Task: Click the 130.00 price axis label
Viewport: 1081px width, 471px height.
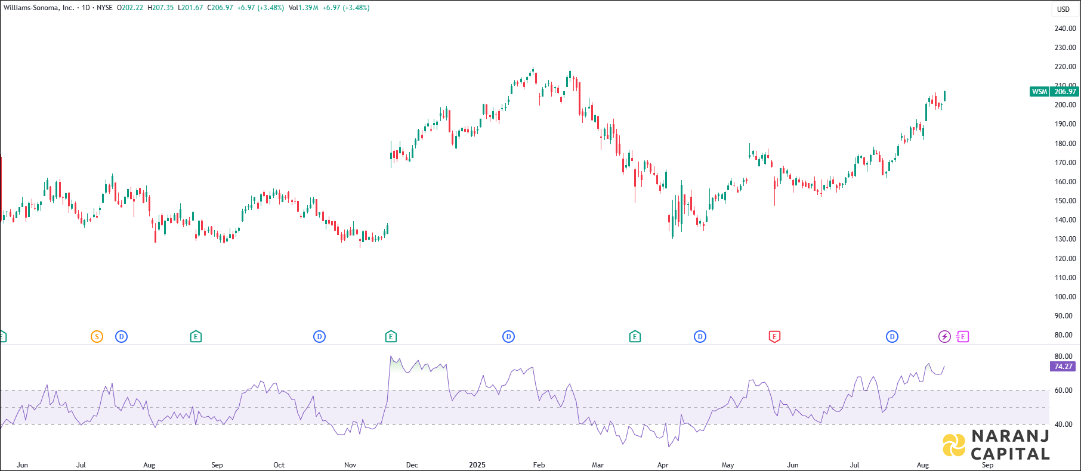Action: pos(1065,239)
